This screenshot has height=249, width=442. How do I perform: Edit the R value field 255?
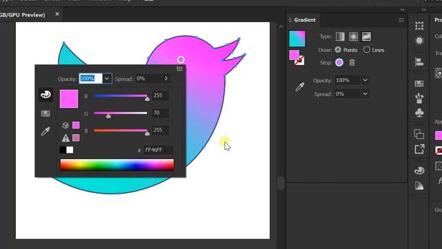(160, 95)
